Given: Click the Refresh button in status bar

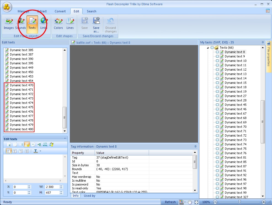Looking at the screenshot, I should pyautogui.click(x=170, y=202).
